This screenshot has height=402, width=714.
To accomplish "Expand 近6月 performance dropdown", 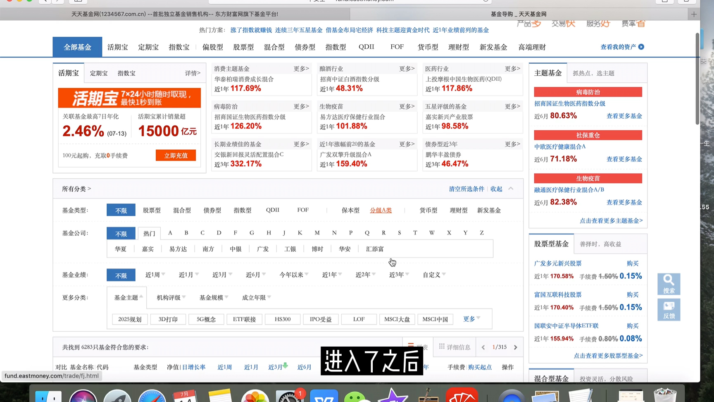I will (256, 275).
